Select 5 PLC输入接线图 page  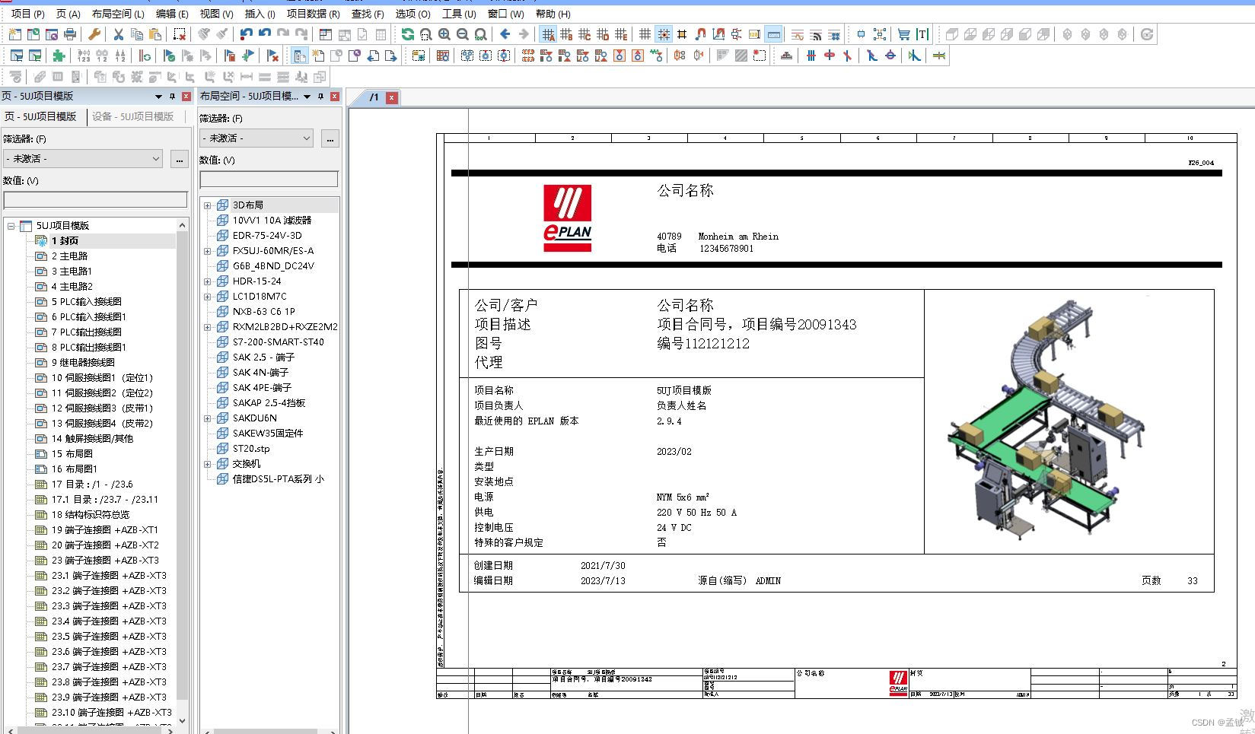click(x=87, y=302)
